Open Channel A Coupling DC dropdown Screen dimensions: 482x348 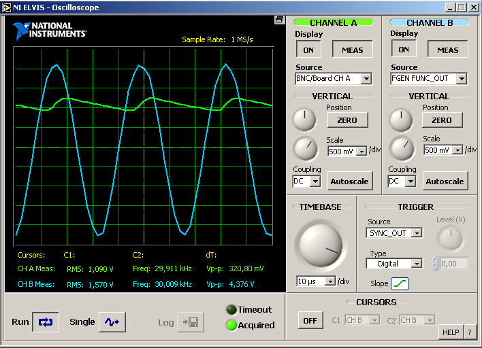click(315, 181)
